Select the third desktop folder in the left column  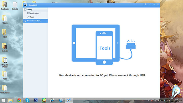5,33
